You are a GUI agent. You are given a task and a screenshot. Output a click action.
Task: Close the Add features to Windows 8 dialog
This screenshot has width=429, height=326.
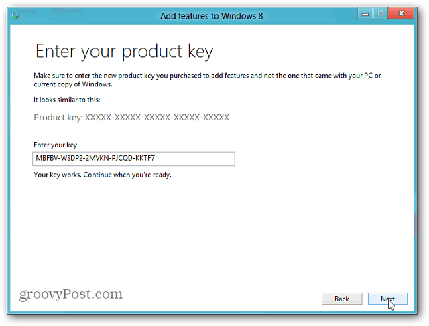(x=401, y=13)
